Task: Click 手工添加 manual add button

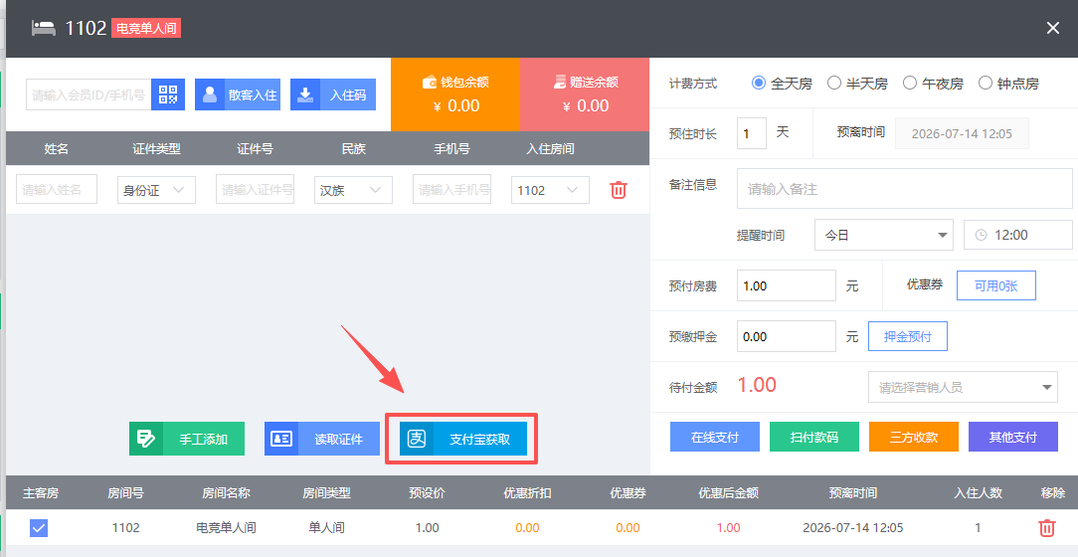Action: coord(187,439)
